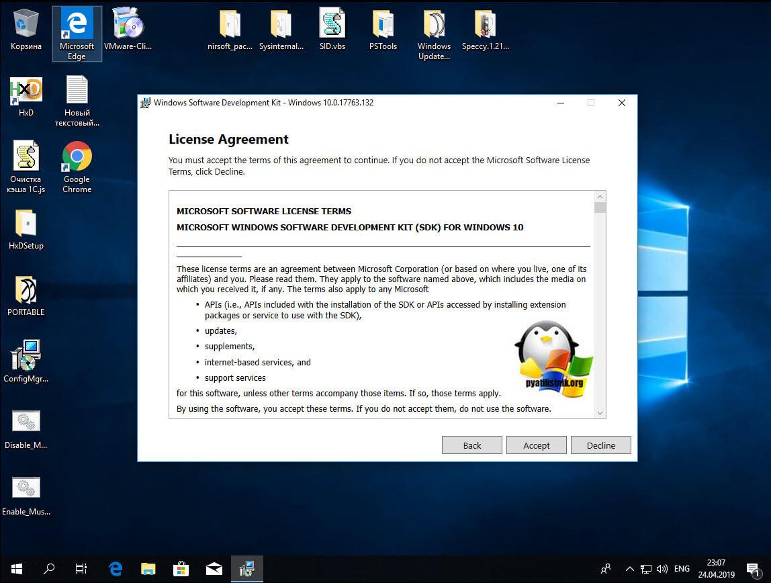Open the Mail app from the taskbar
This screenshot has height=583, width=771.
(x=214, y=570)
